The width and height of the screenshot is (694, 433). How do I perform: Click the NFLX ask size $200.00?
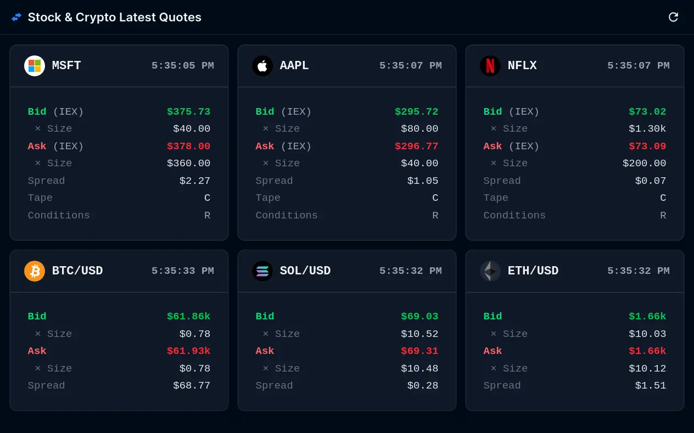[x=645, y=164]
